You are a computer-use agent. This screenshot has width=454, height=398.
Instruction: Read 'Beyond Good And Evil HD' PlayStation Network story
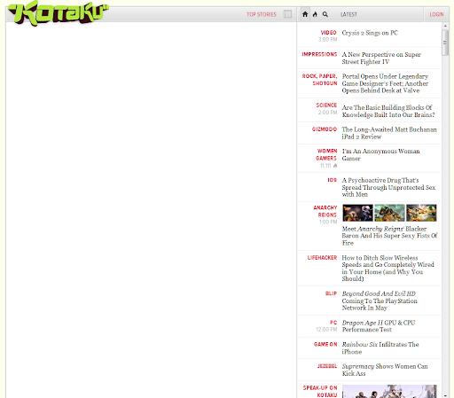point(380,300)
